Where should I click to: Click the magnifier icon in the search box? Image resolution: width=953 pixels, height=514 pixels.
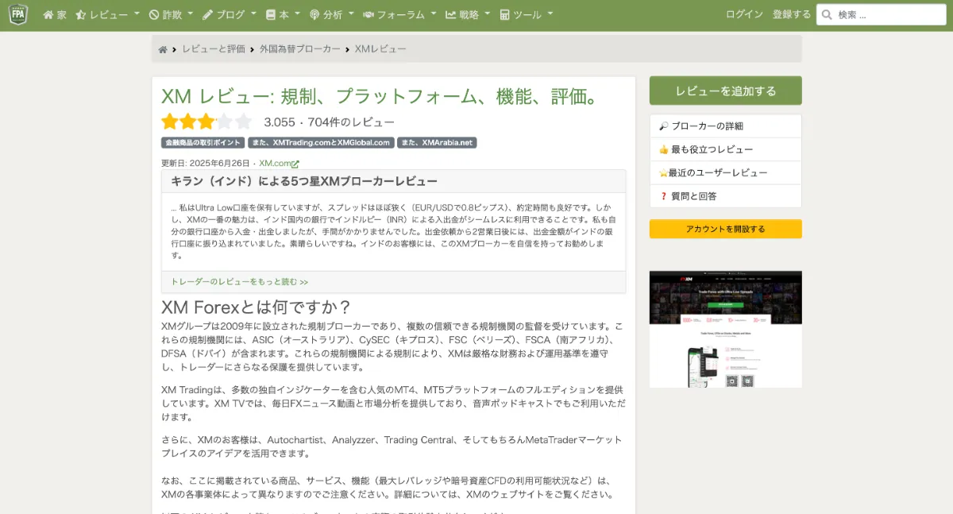point(827,14)
